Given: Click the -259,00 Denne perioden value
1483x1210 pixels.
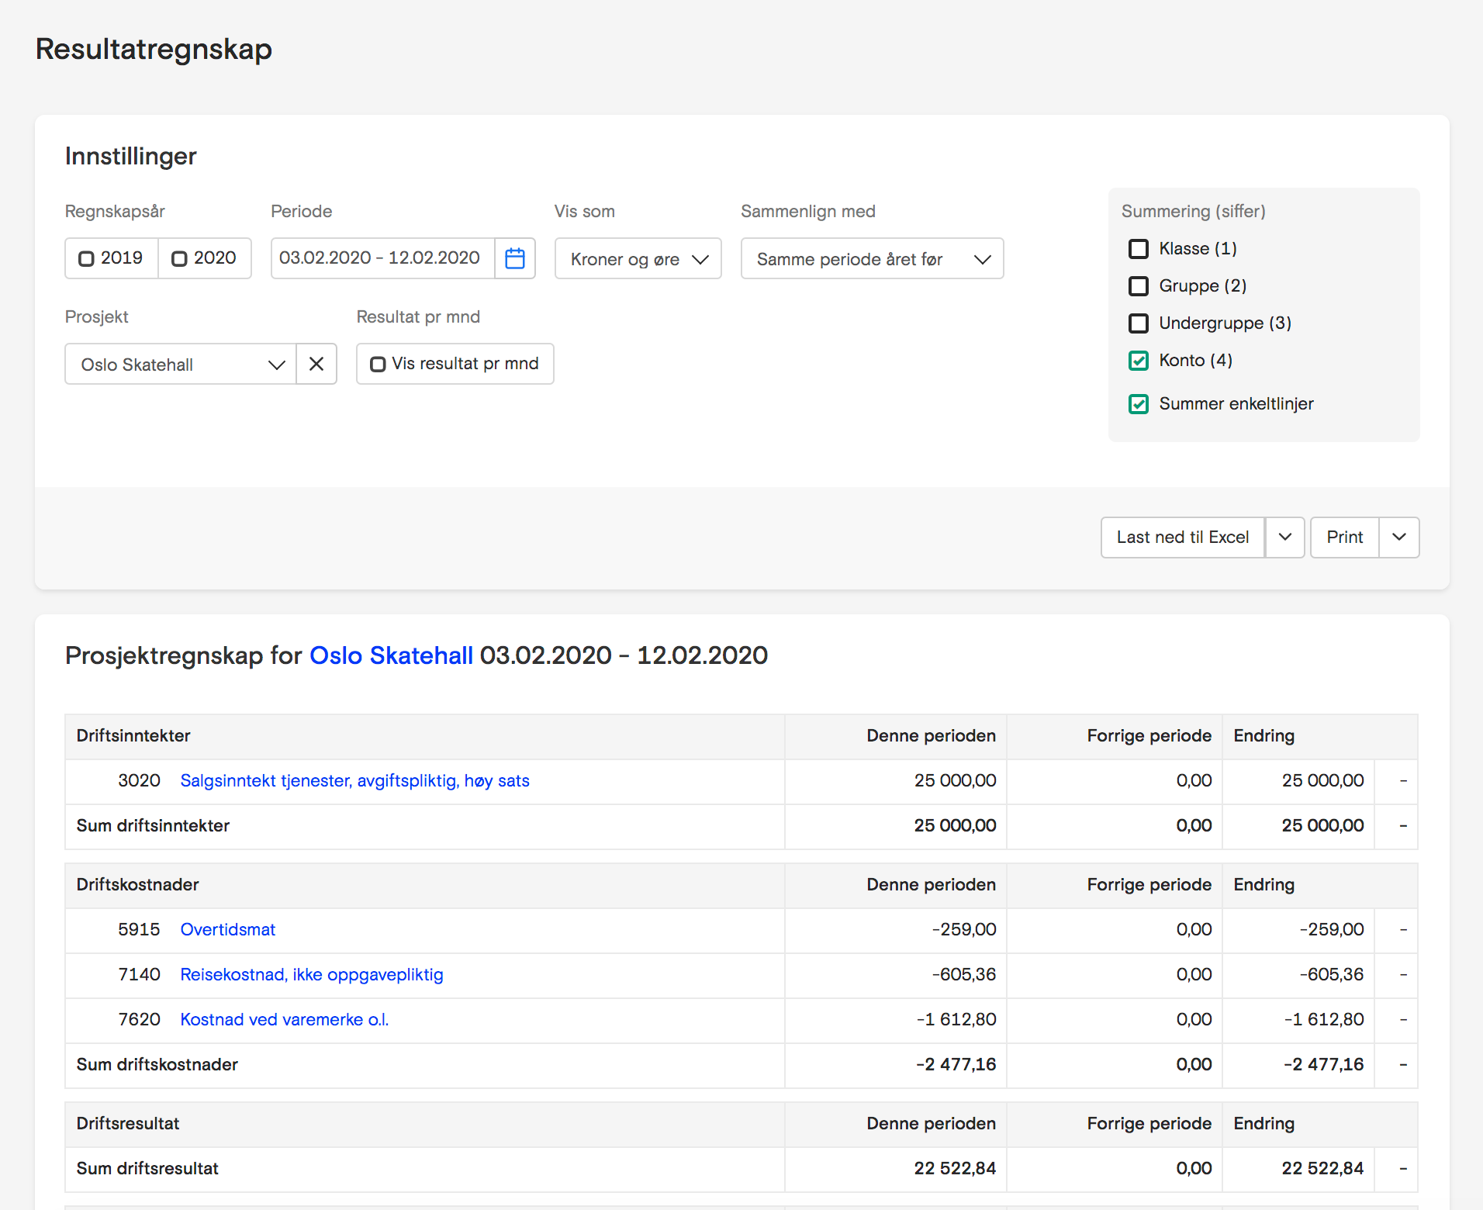Looking at the screenshot, I should tap(963, 930).
